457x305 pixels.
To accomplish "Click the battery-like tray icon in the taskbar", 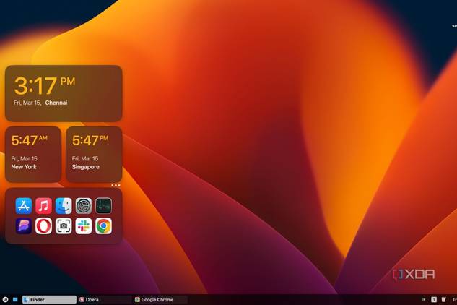I will click(425, 299).
